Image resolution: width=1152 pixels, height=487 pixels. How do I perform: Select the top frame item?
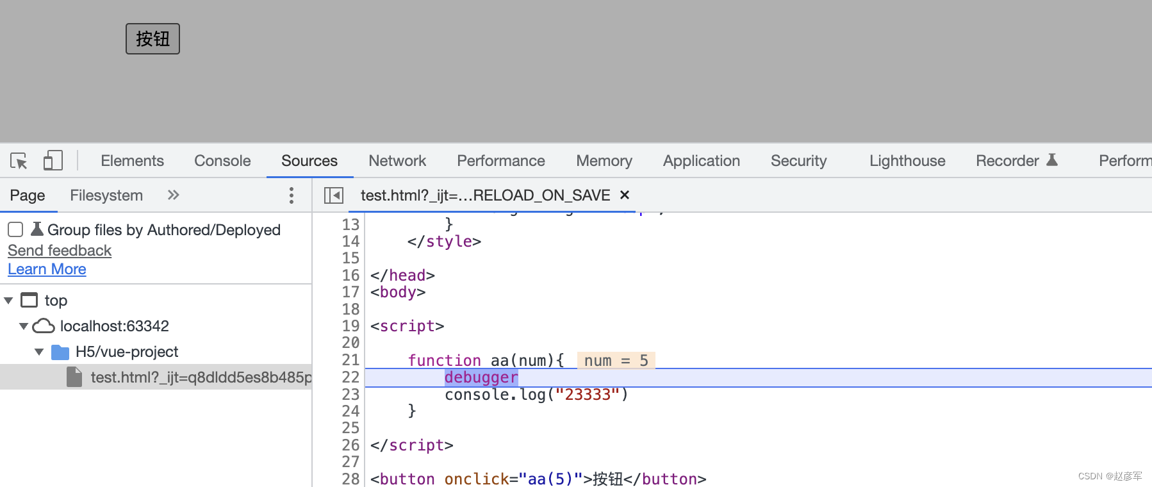pos(56,301)
